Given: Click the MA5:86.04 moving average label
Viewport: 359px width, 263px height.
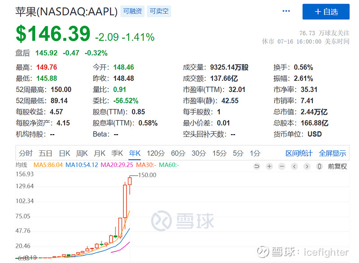Looking at the screenshot, I should point(48,165).
